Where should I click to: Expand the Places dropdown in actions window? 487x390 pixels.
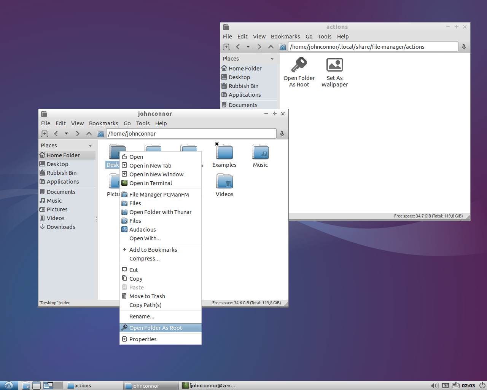pyautogui.click(x=272, y=59)
